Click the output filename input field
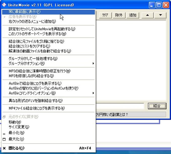171x154 pixels. click(x=120, y=106)
